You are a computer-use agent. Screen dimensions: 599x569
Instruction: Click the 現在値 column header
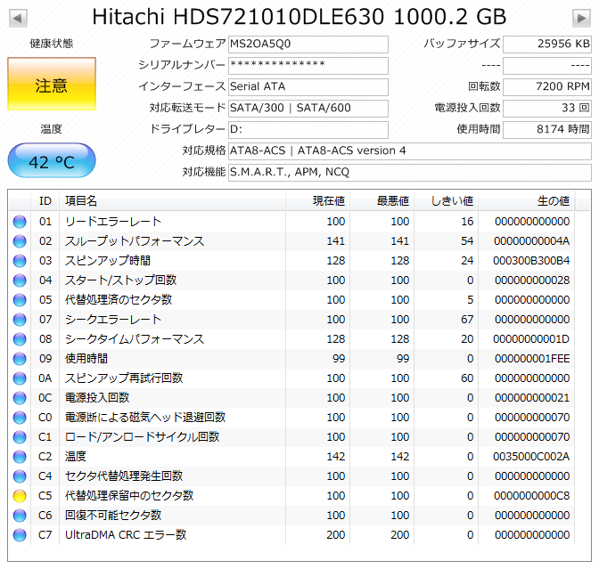[x=318, y=200]
